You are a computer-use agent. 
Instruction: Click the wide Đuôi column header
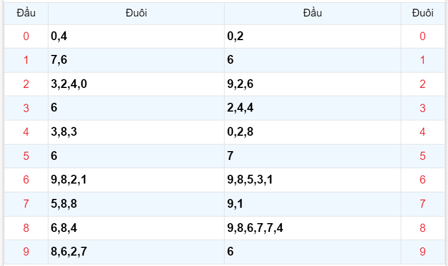(136, 13)
